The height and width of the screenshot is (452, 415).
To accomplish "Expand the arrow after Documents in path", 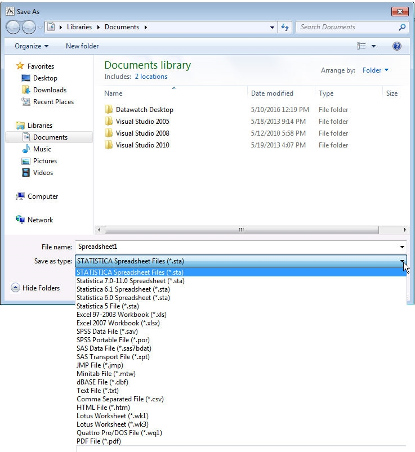I will (x=146, y=27).
